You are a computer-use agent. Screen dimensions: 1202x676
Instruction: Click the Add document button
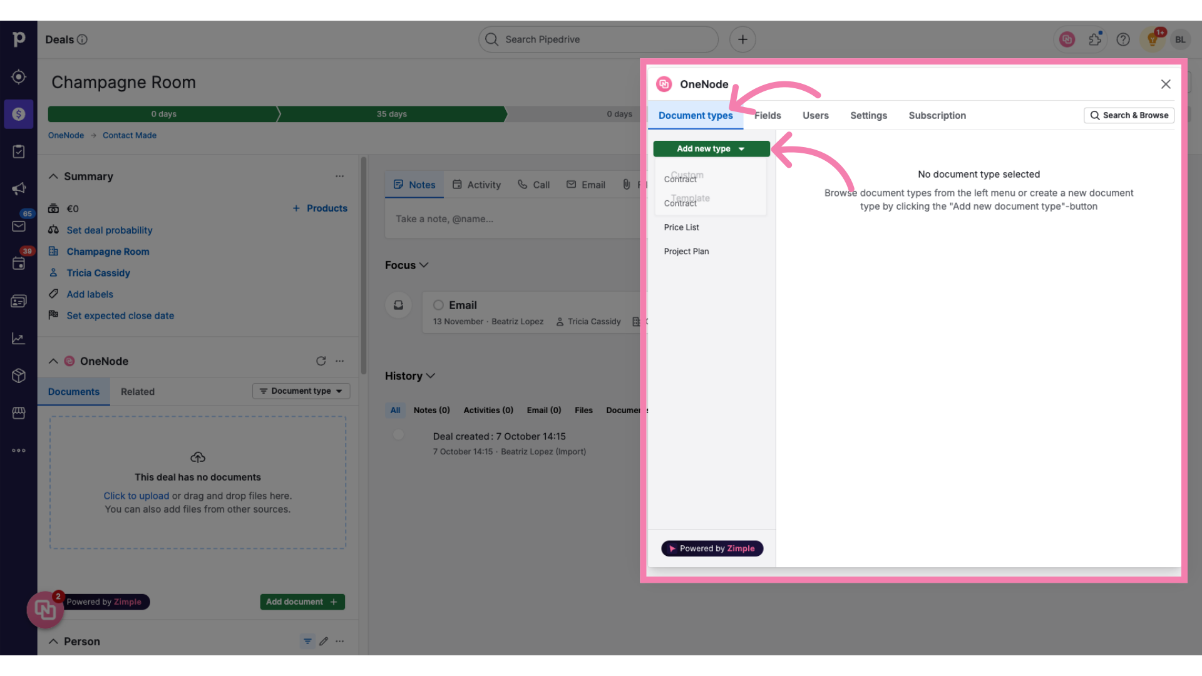click(302, 602)
